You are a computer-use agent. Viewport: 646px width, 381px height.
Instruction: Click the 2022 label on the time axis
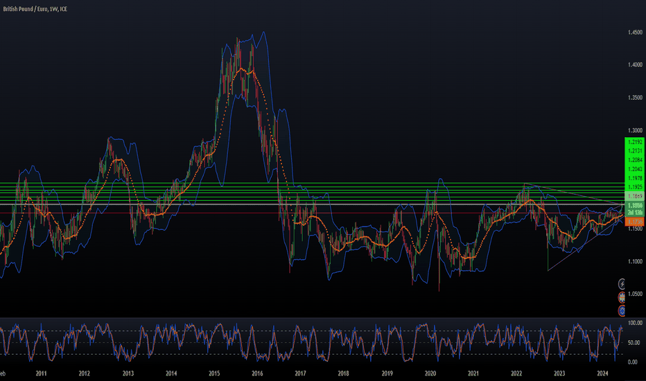point(516,373)
